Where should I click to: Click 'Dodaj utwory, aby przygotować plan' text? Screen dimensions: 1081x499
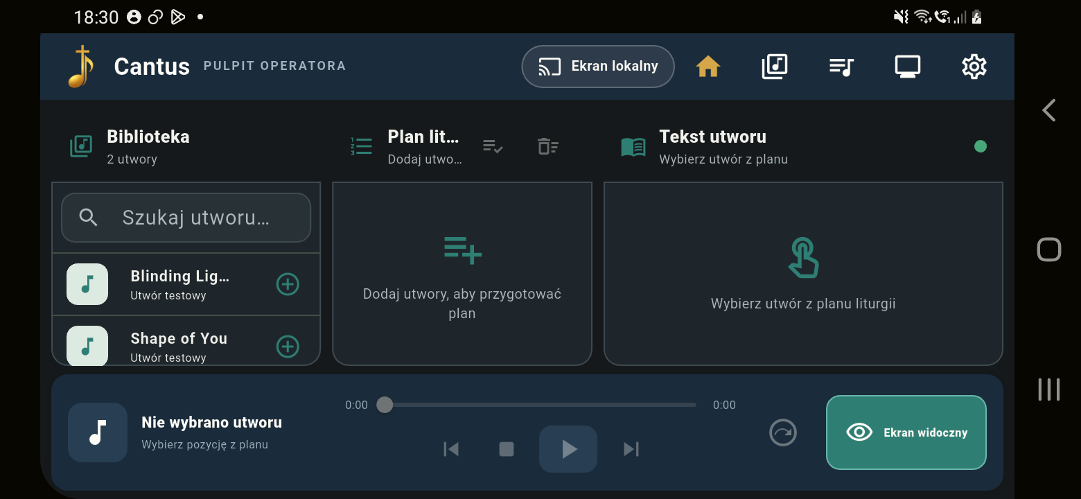click(x=462, y=304)
